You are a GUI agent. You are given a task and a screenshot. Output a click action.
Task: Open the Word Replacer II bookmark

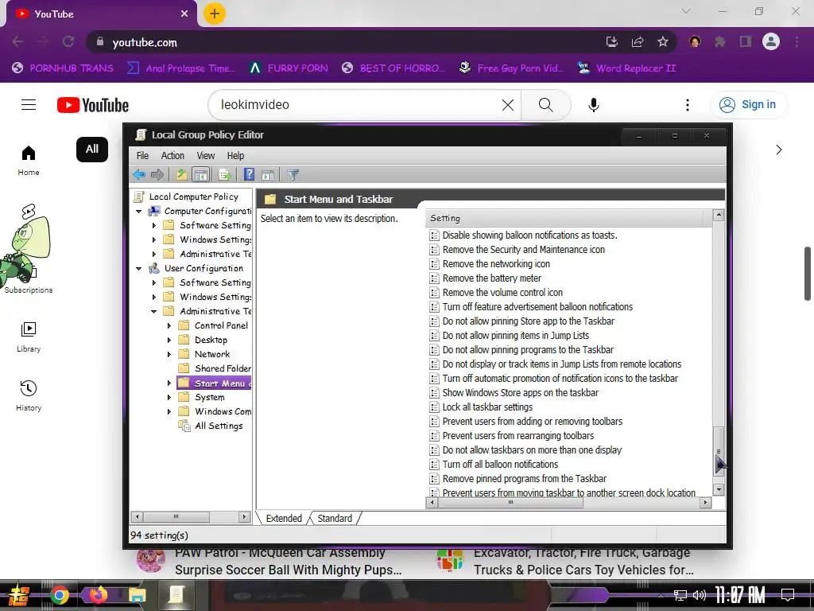point(627,68)
